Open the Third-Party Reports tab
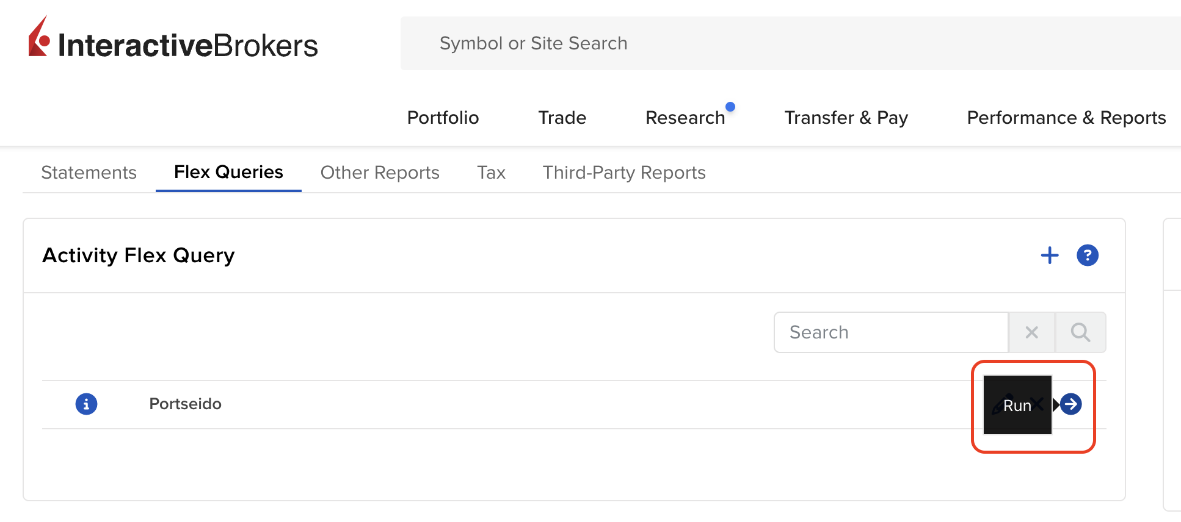Image resolution: width=1181 pixels, height=522 pixels. 623,173
